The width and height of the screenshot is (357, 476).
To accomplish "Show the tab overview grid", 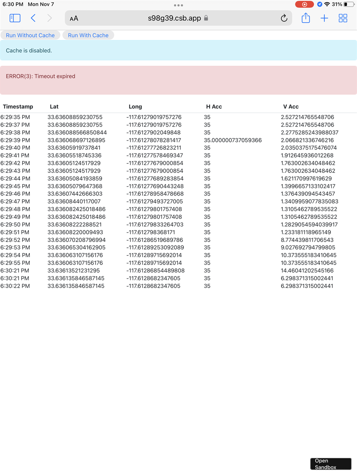I will point(343,18).
